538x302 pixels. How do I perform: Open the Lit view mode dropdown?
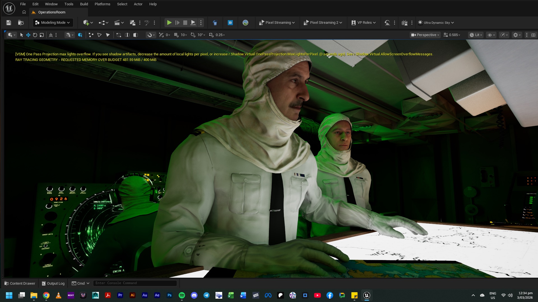click(476, 35)
